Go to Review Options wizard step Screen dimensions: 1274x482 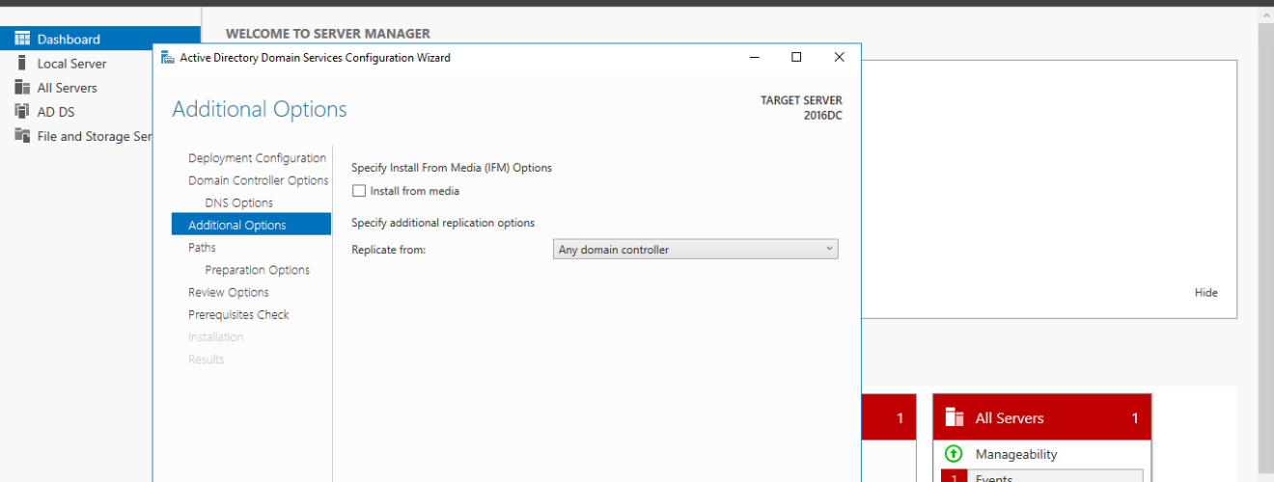[x=229, y=292]
